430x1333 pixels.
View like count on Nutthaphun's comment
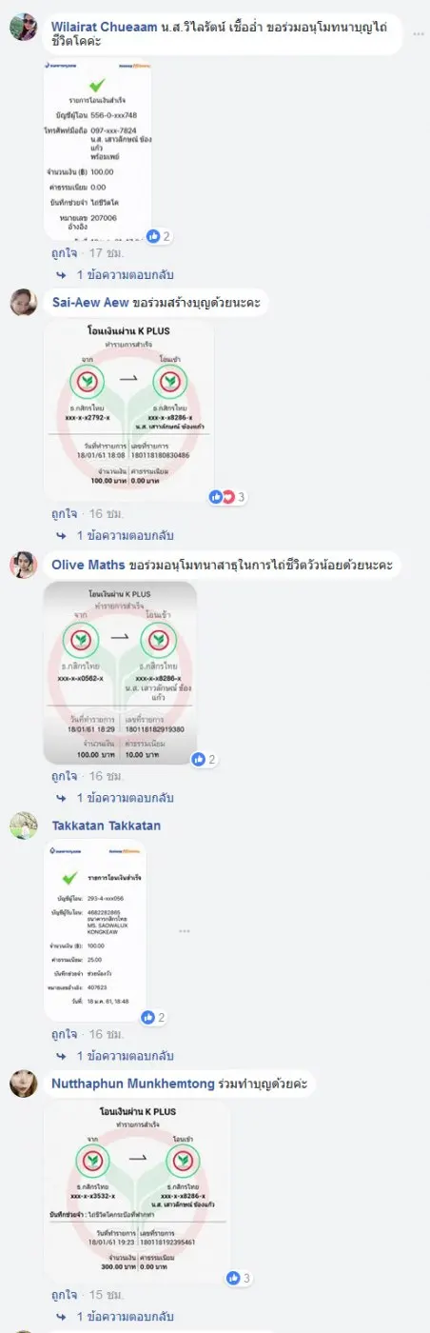240,1278
